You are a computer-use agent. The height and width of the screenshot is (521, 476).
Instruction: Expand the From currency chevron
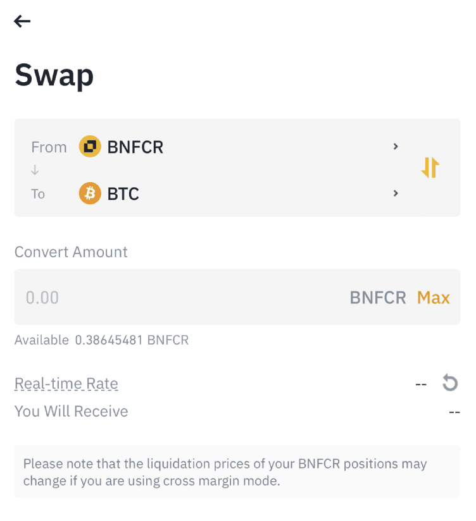pos(396,147)
